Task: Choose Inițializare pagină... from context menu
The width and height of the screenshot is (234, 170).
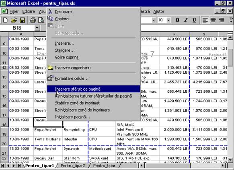Action: click(x=94, y=117)
